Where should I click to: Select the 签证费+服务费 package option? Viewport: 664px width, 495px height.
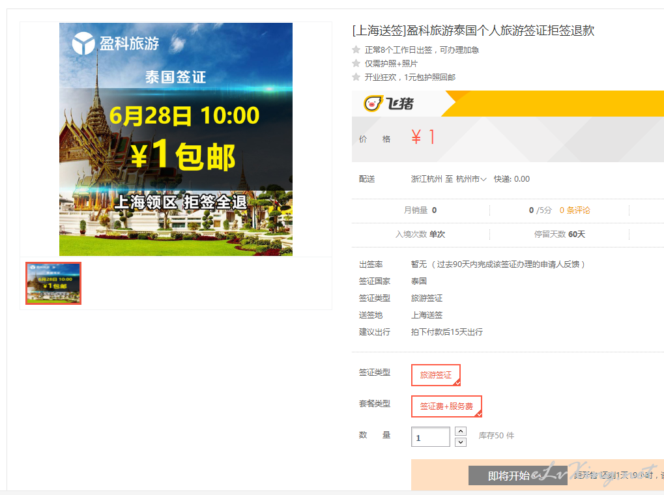tap(446, 406)
